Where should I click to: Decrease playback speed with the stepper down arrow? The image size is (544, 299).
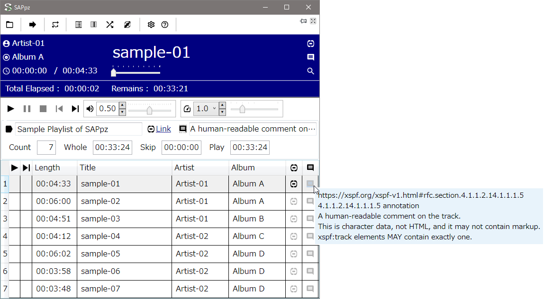222,112
